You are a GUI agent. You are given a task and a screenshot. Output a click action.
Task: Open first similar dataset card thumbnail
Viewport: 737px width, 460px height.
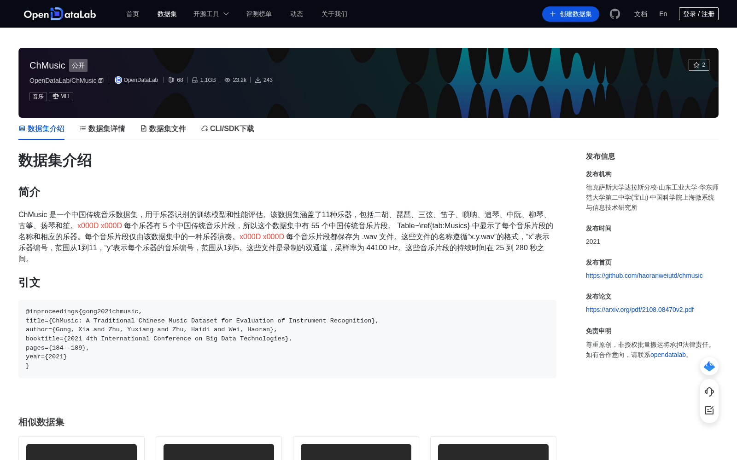point(82,452)
